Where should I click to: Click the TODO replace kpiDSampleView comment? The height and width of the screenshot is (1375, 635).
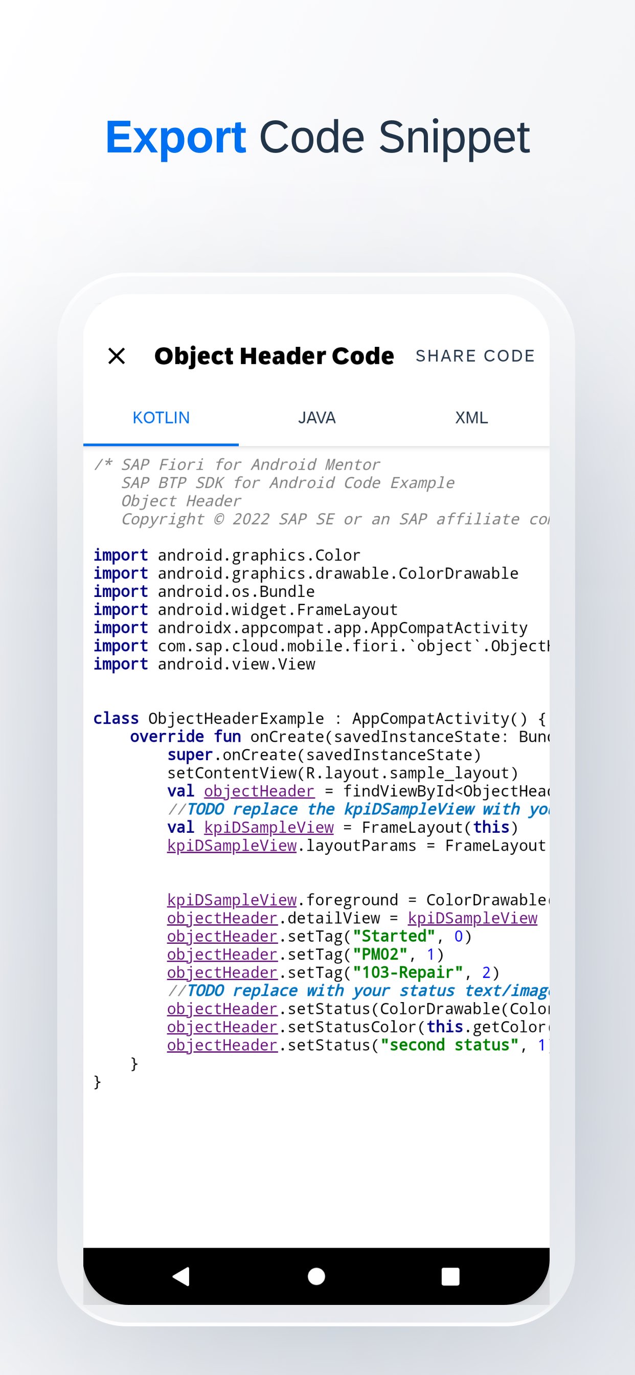[357, 809]
